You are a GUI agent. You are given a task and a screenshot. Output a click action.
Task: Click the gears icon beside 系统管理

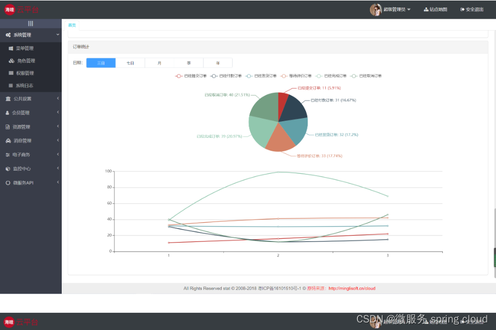point(8,35)
